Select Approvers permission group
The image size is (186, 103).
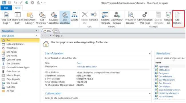(164, 67)
